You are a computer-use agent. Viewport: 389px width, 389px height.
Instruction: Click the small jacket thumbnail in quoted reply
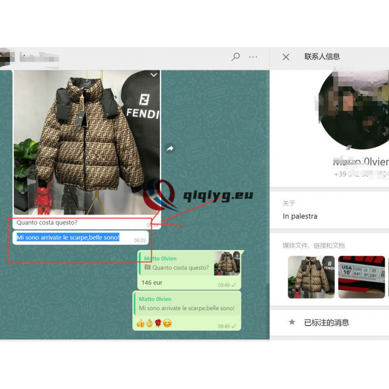tap(227, 263)
